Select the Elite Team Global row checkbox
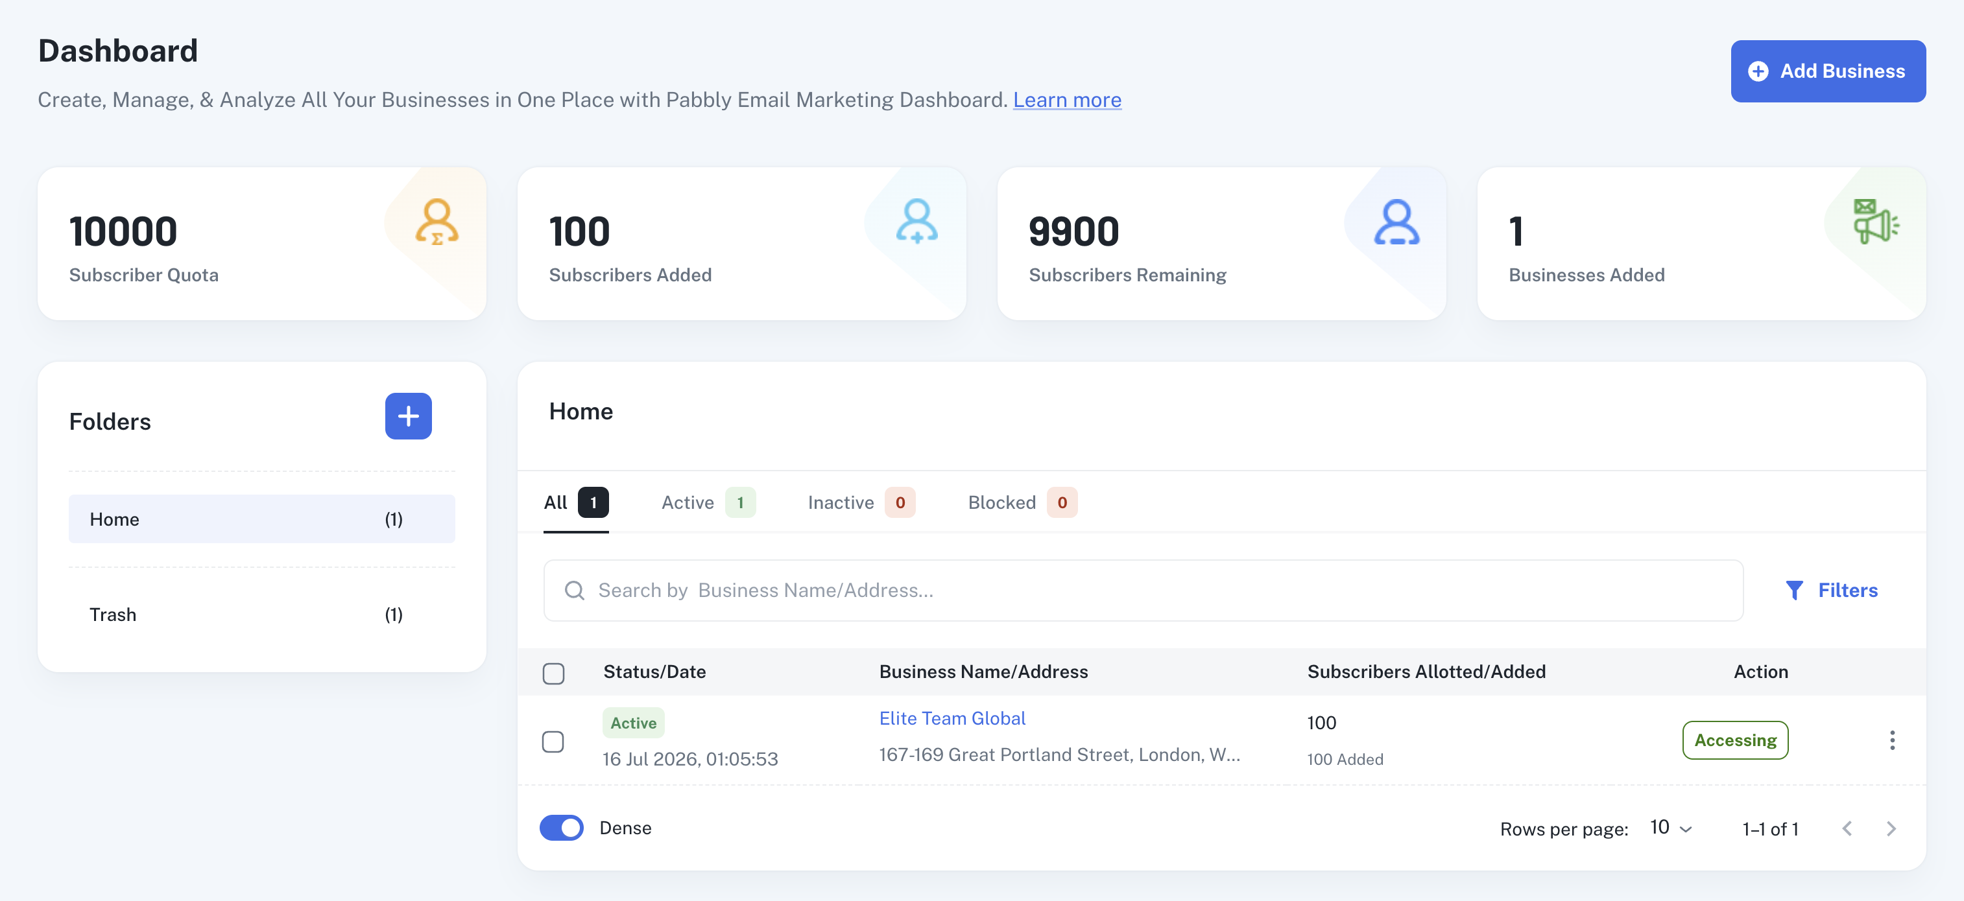The width and height of the screenshot is (1964, 901). click(553, 742)
